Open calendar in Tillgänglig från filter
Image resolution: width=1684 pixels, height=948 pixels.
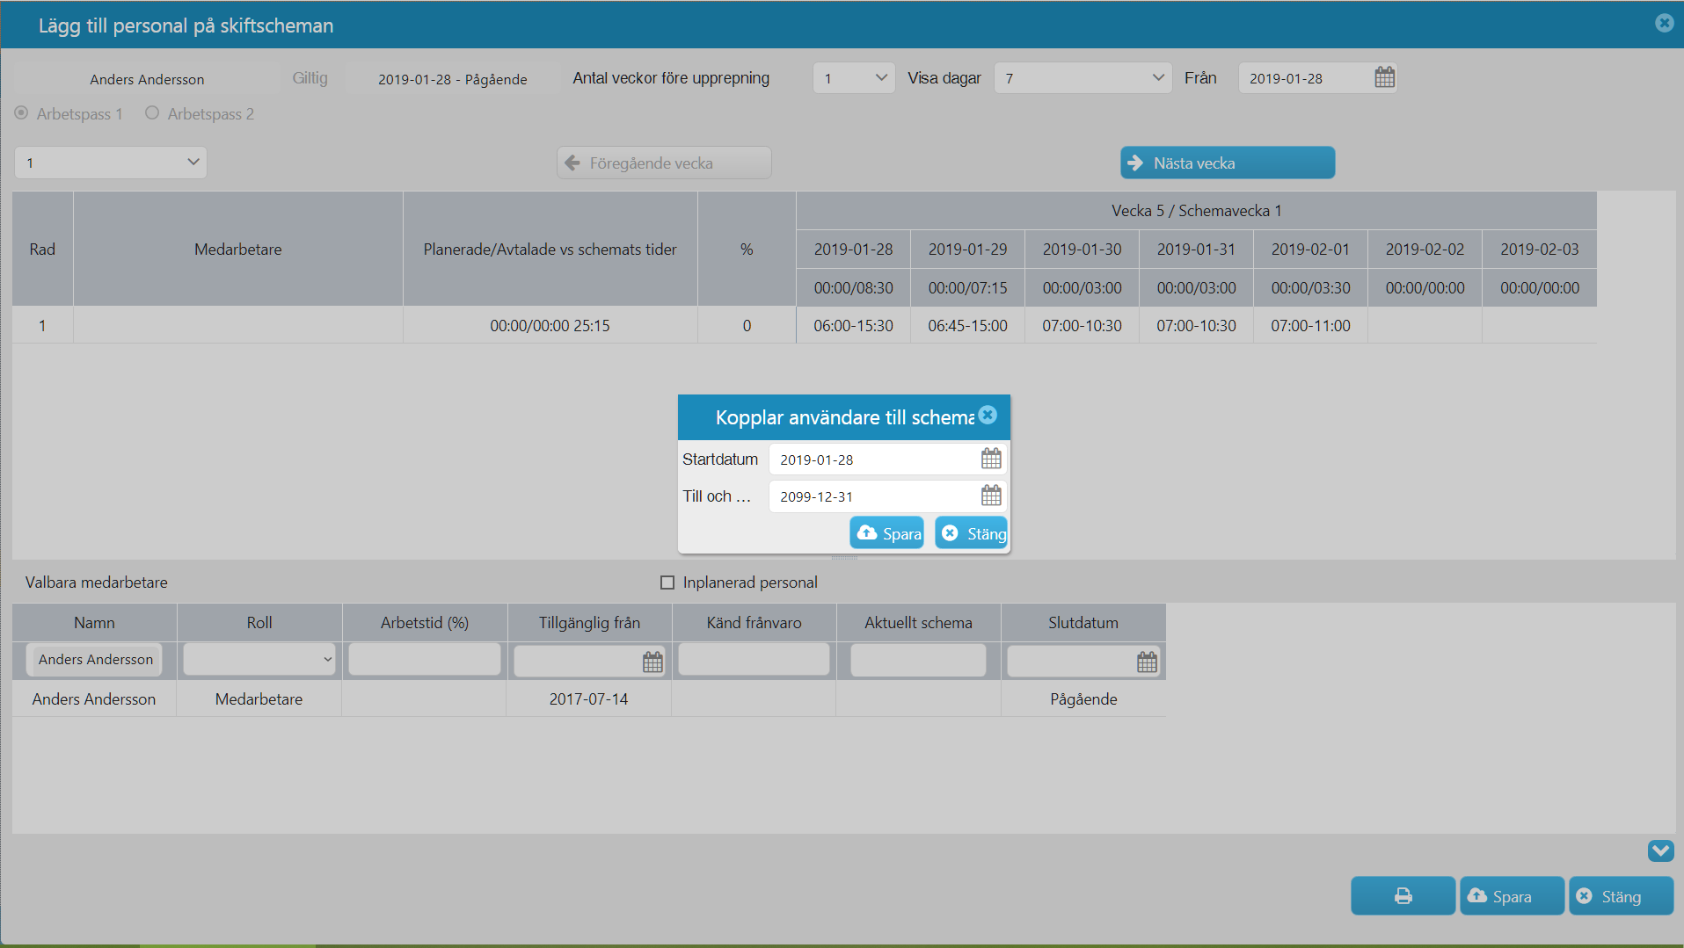click(652, 662)
